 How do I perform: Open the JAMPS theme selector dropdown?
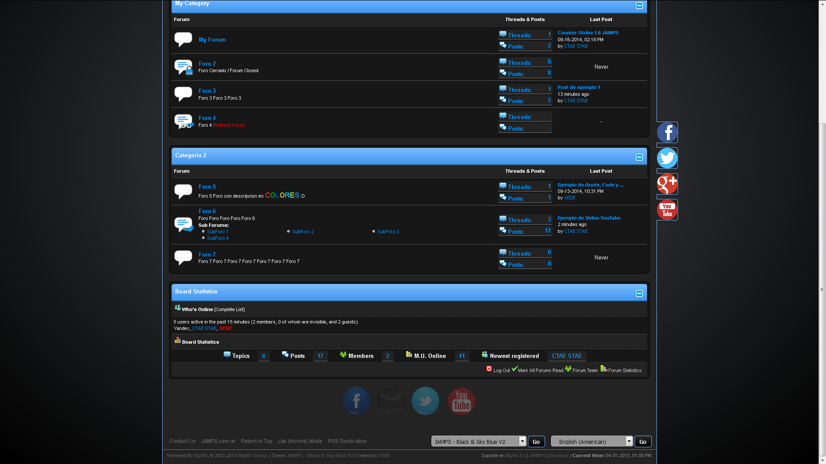479,441
